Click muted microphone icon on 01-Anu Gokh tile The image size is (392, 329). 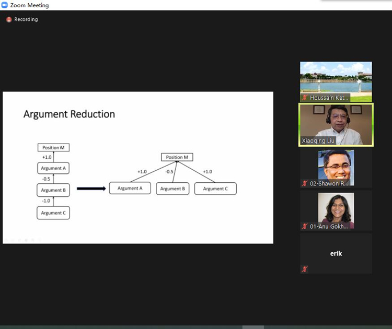point(304,226)
